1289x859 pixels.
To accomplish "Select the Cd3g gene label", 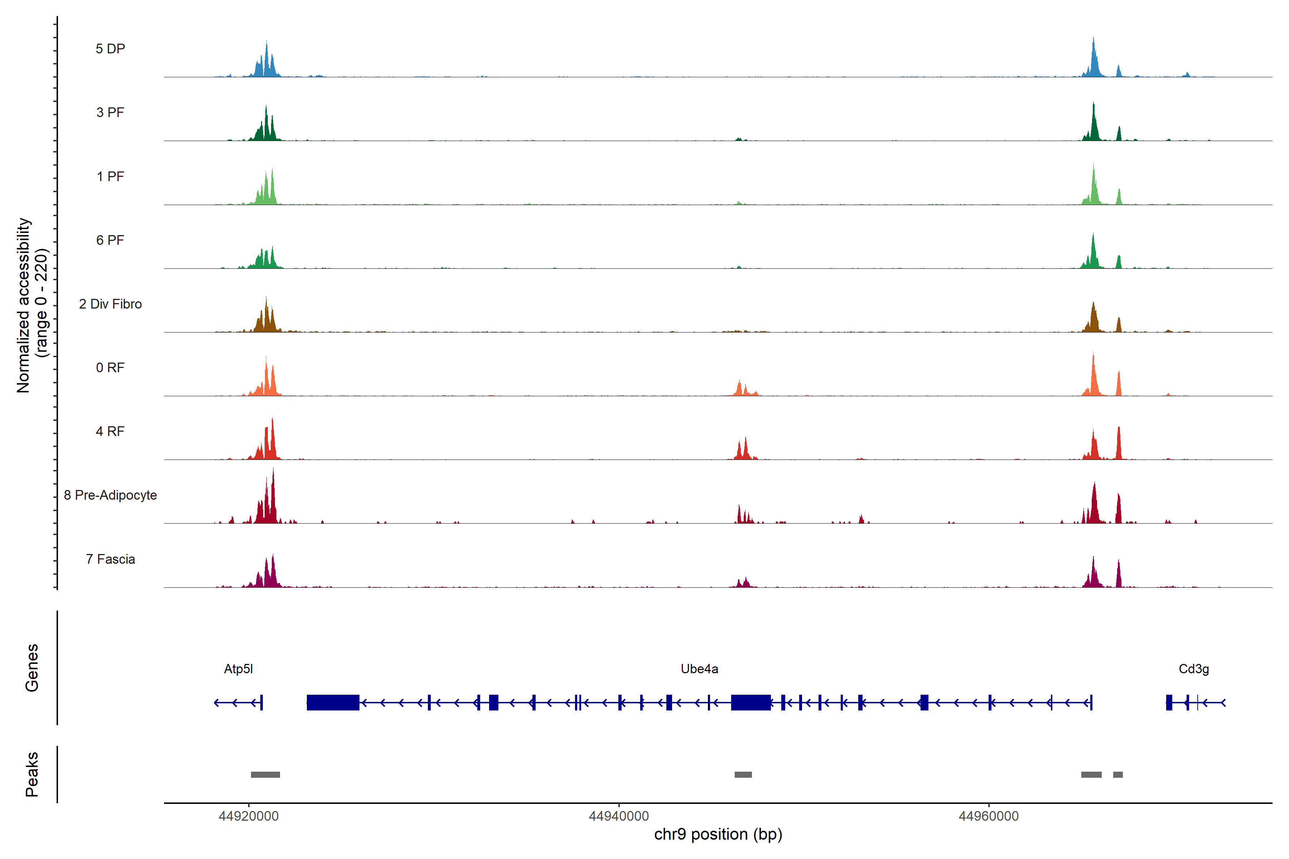I will click(1194, 669).
